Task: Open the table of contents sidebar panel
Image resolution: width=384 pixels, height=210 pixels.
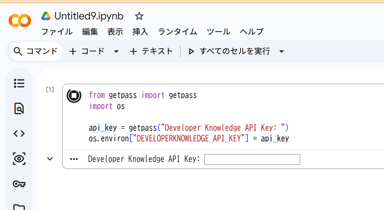Action: pos(19,83)
